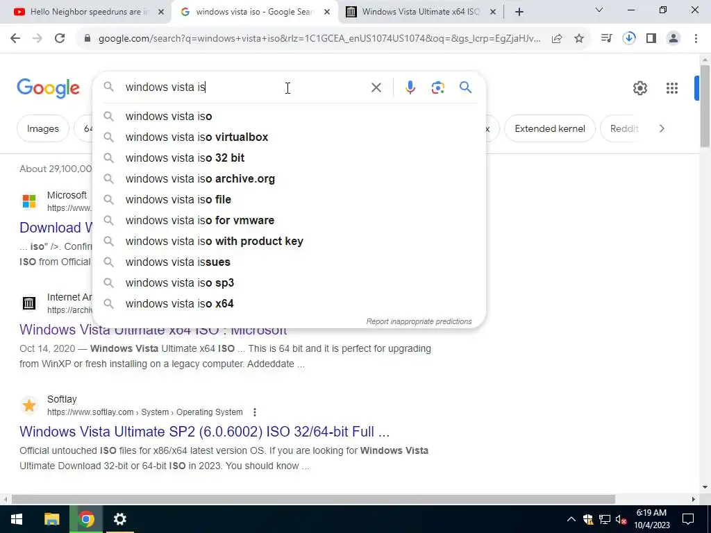711x533 pixels.
Task: Choose suggestion windows vista iso 32 bit
Action: [x=289, y=158]
